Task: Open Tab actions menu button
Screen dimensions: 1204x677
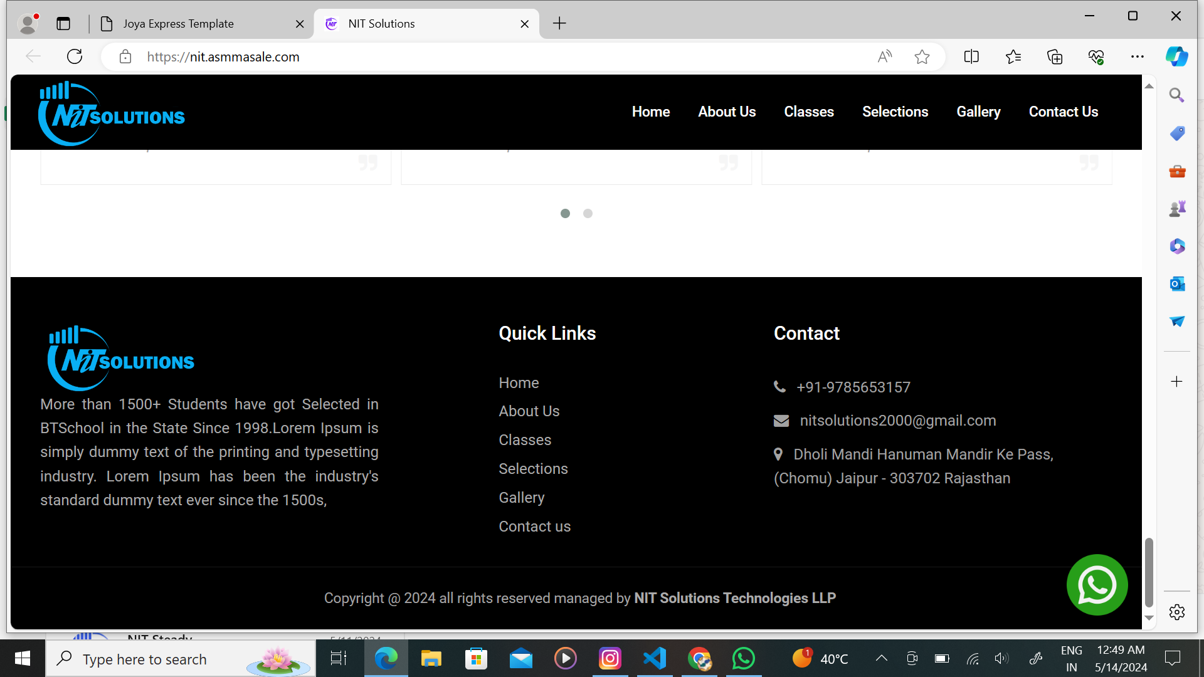Action: (63, 24)
